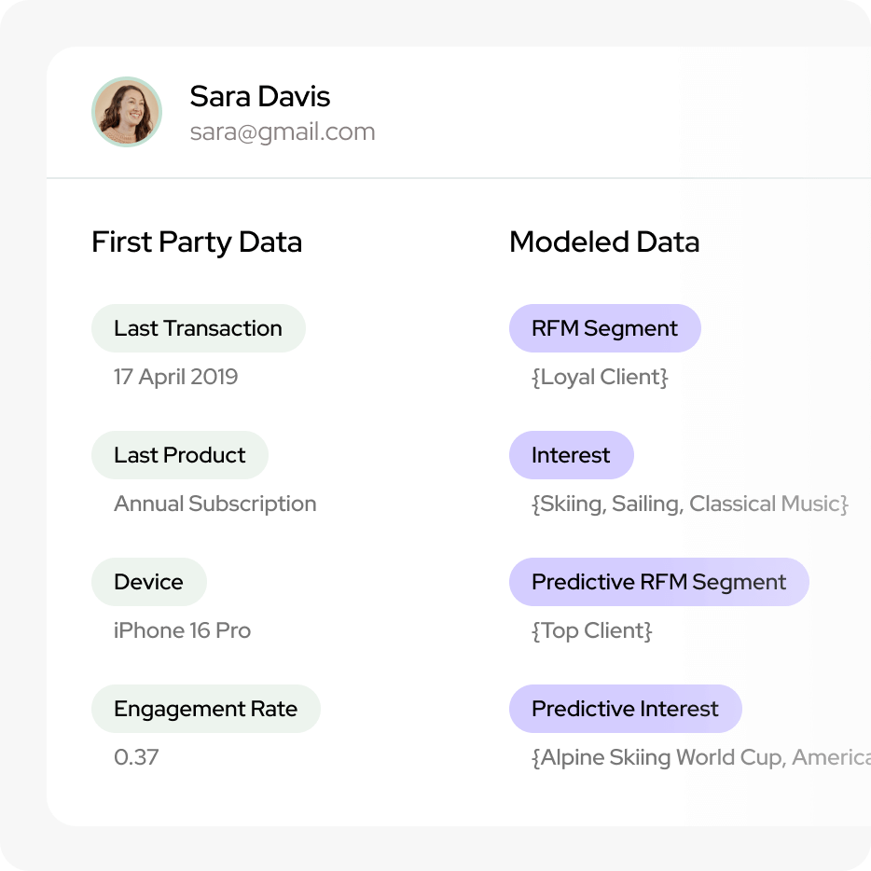Click Sara Davis profile avatar photo
Viewport: 871px width, 871px height.
click(127, 112)
